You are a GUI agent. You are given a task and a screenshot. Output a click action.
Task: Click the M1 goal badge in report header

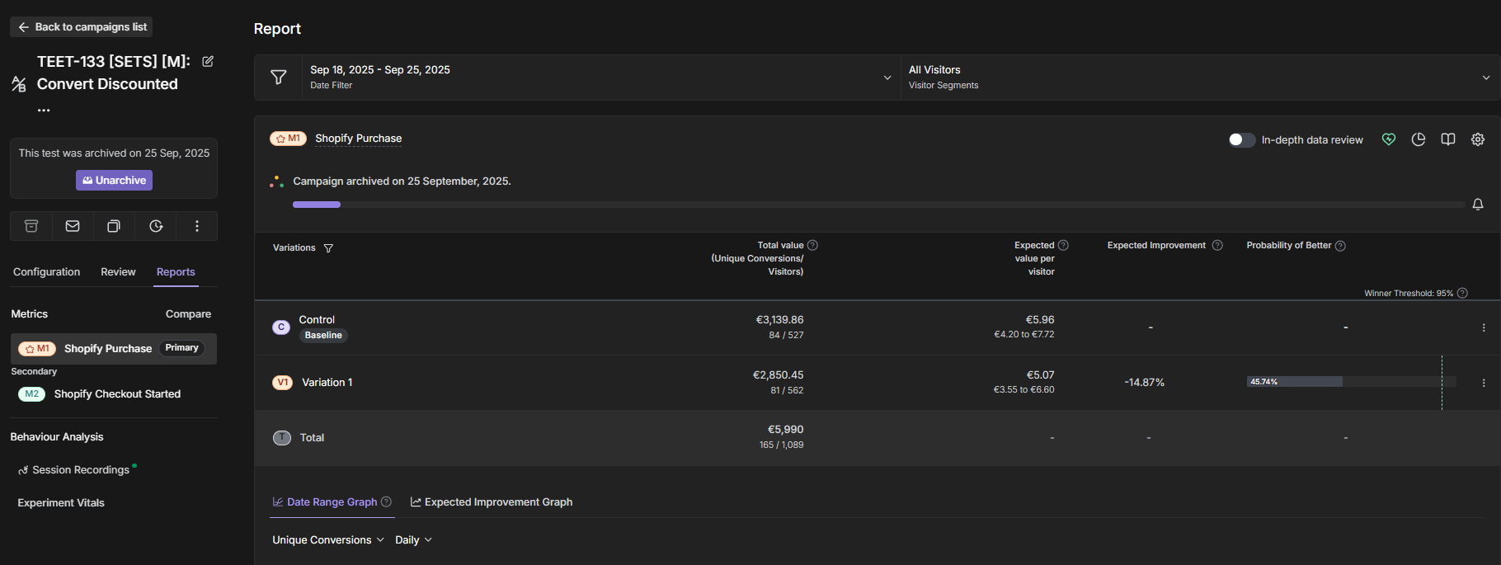pos(288,139)
